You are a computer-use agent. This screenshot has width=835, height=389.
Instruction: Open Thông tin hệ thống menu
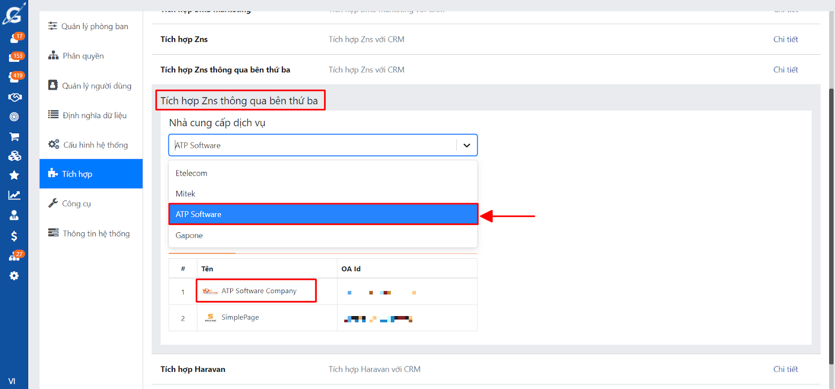click(91, 234)
